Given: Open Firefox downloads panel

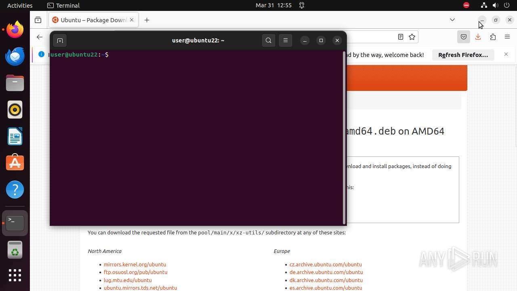Looking at the screenshot, I should [x=478, y=37].
